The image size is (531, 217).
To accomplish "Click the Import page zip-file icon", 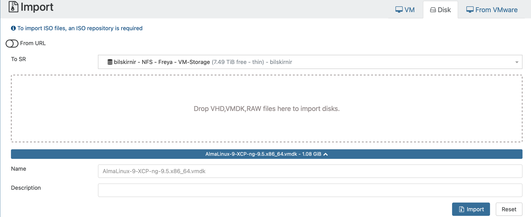I will tap(13, 7).
